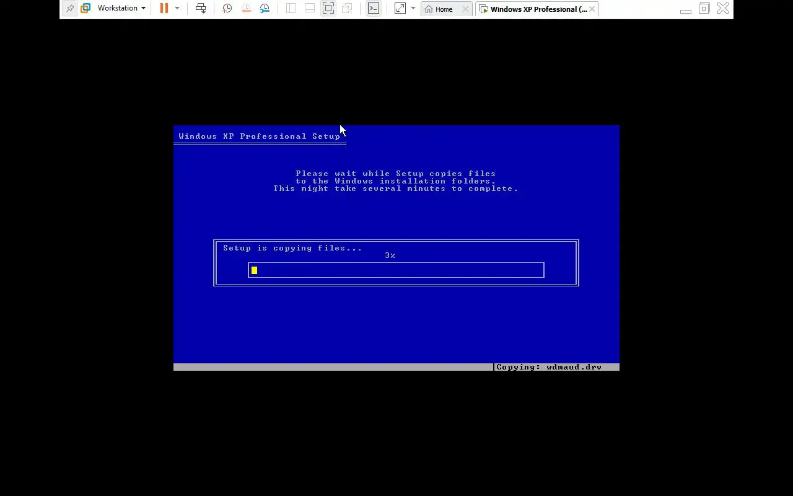This screenshot has width=793, height=496.
Task: Click the Unity mode icon
Action: [x=347, y=9]
